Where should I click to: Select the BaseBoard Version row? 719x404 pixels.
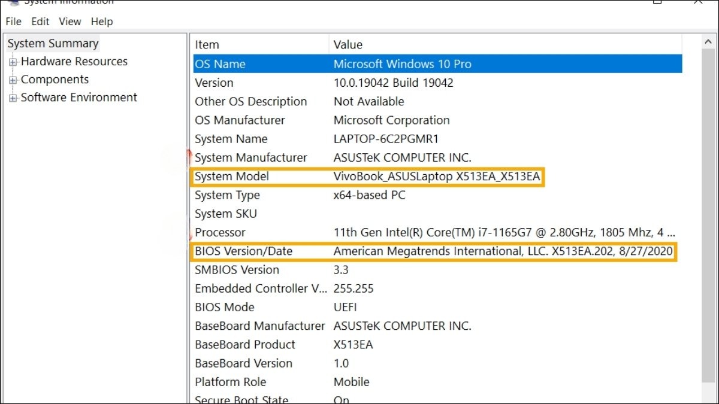click(437, 363)
